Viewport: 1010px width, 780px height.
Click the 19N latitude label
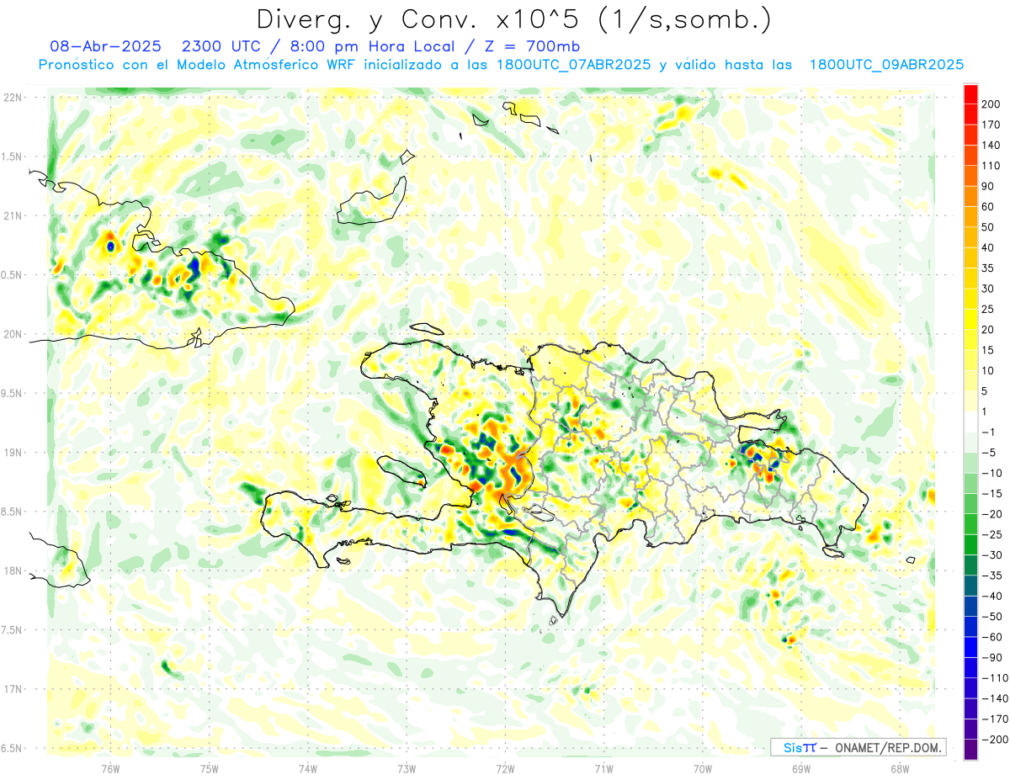tap(12, 453)
